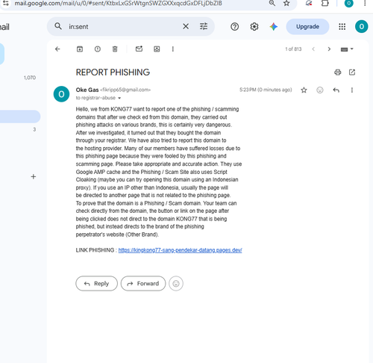Launch the Gemini sparkle assistant
The image size is (373, 363).
click(274, 27)
